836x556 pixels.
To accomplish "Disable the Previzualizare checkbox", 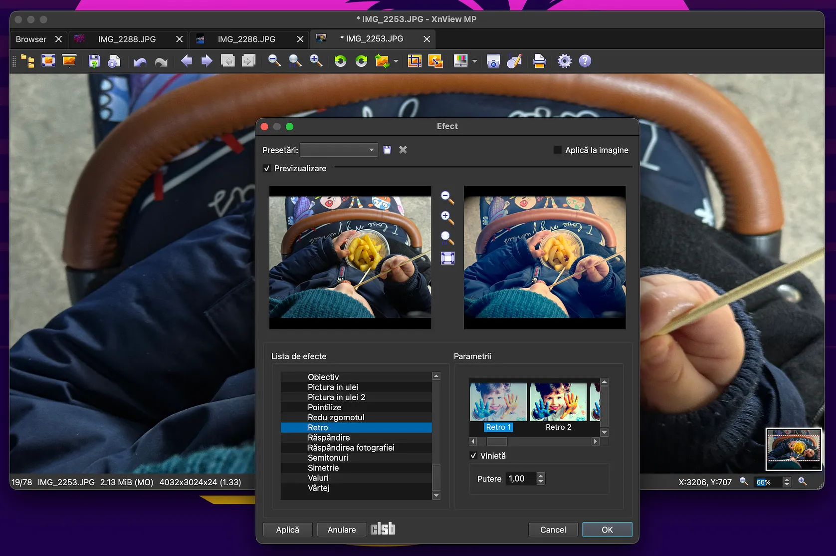I will tap(267, 169).
